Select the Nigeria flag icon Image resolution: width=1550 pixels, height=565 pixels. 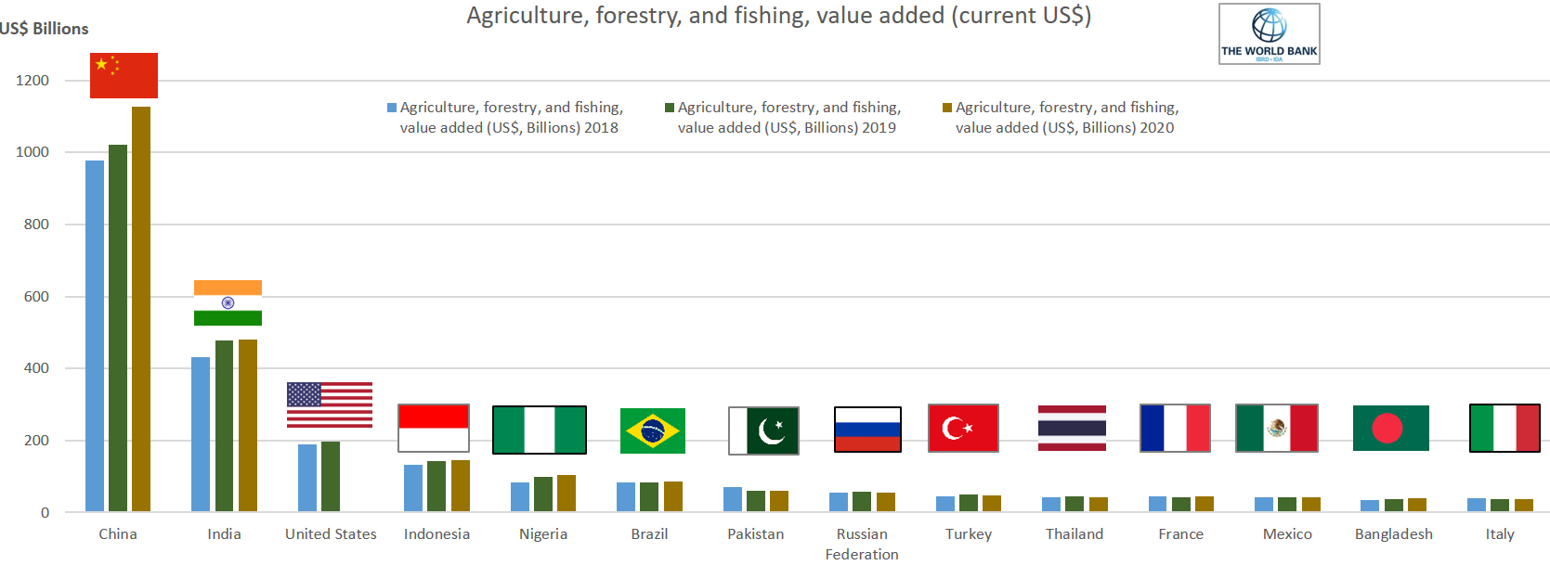click(x=539, y=430)
